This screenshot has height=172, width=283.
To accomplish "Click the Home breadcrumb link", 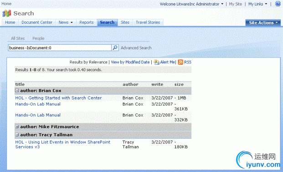I will 6,4.
